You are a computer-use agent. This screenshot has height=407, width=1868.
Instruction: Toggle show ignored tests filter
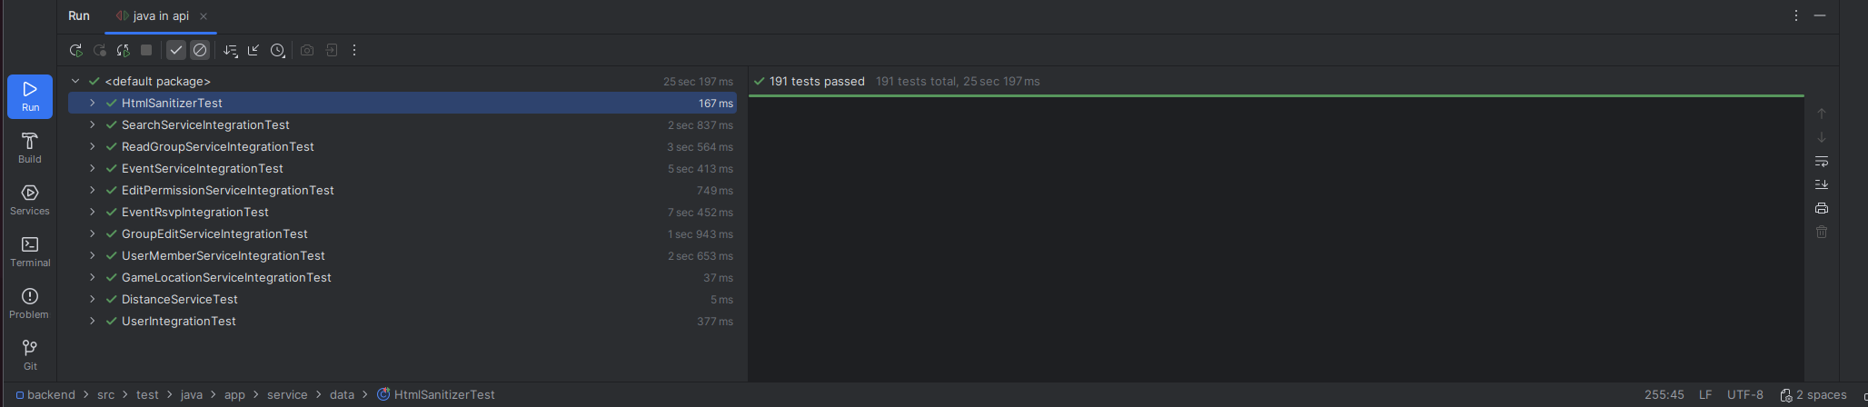coord(200,51)
